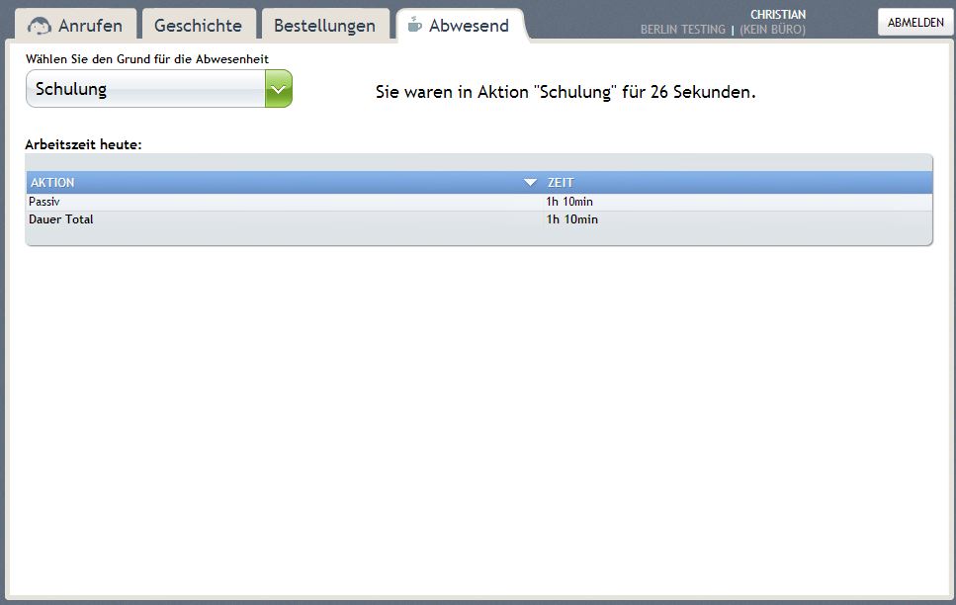
Task: Sort table by the ZEIT column header
Action: click(x=737, y=182)
